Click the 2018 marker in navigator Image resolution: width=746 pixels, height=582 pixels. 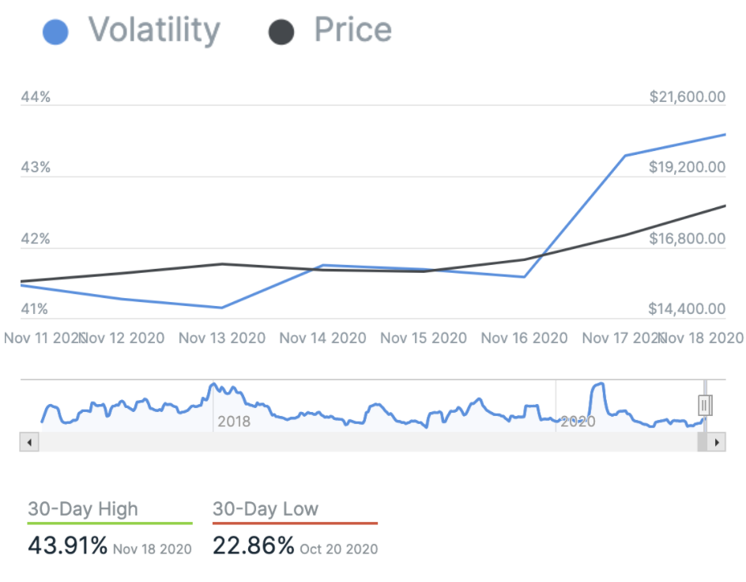coord(234,421)
